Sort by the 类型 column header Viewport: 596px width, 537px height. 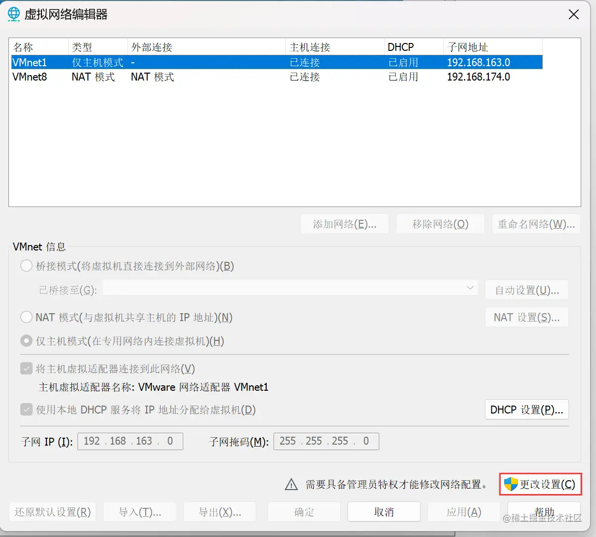point(98,47)
